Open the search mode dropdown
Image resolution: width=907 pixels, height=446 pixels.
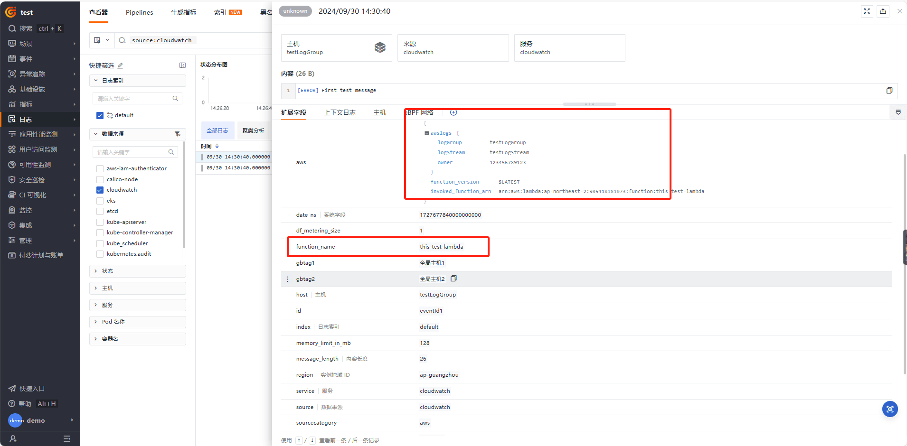(101, 40)
